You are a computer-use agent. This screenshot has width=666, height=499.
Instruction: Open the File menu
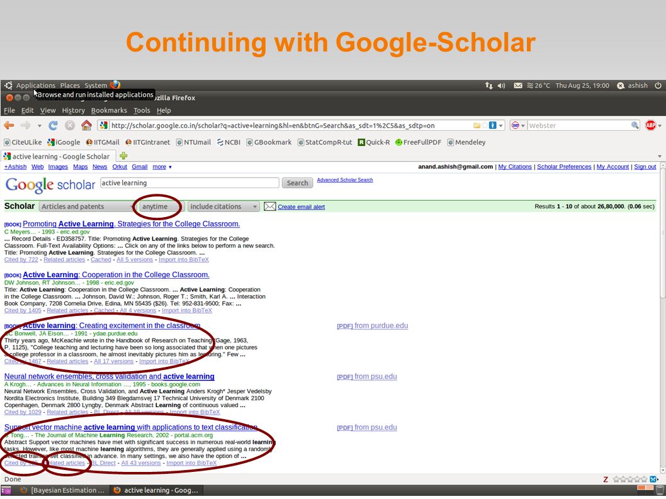click(x=9, y=110)
